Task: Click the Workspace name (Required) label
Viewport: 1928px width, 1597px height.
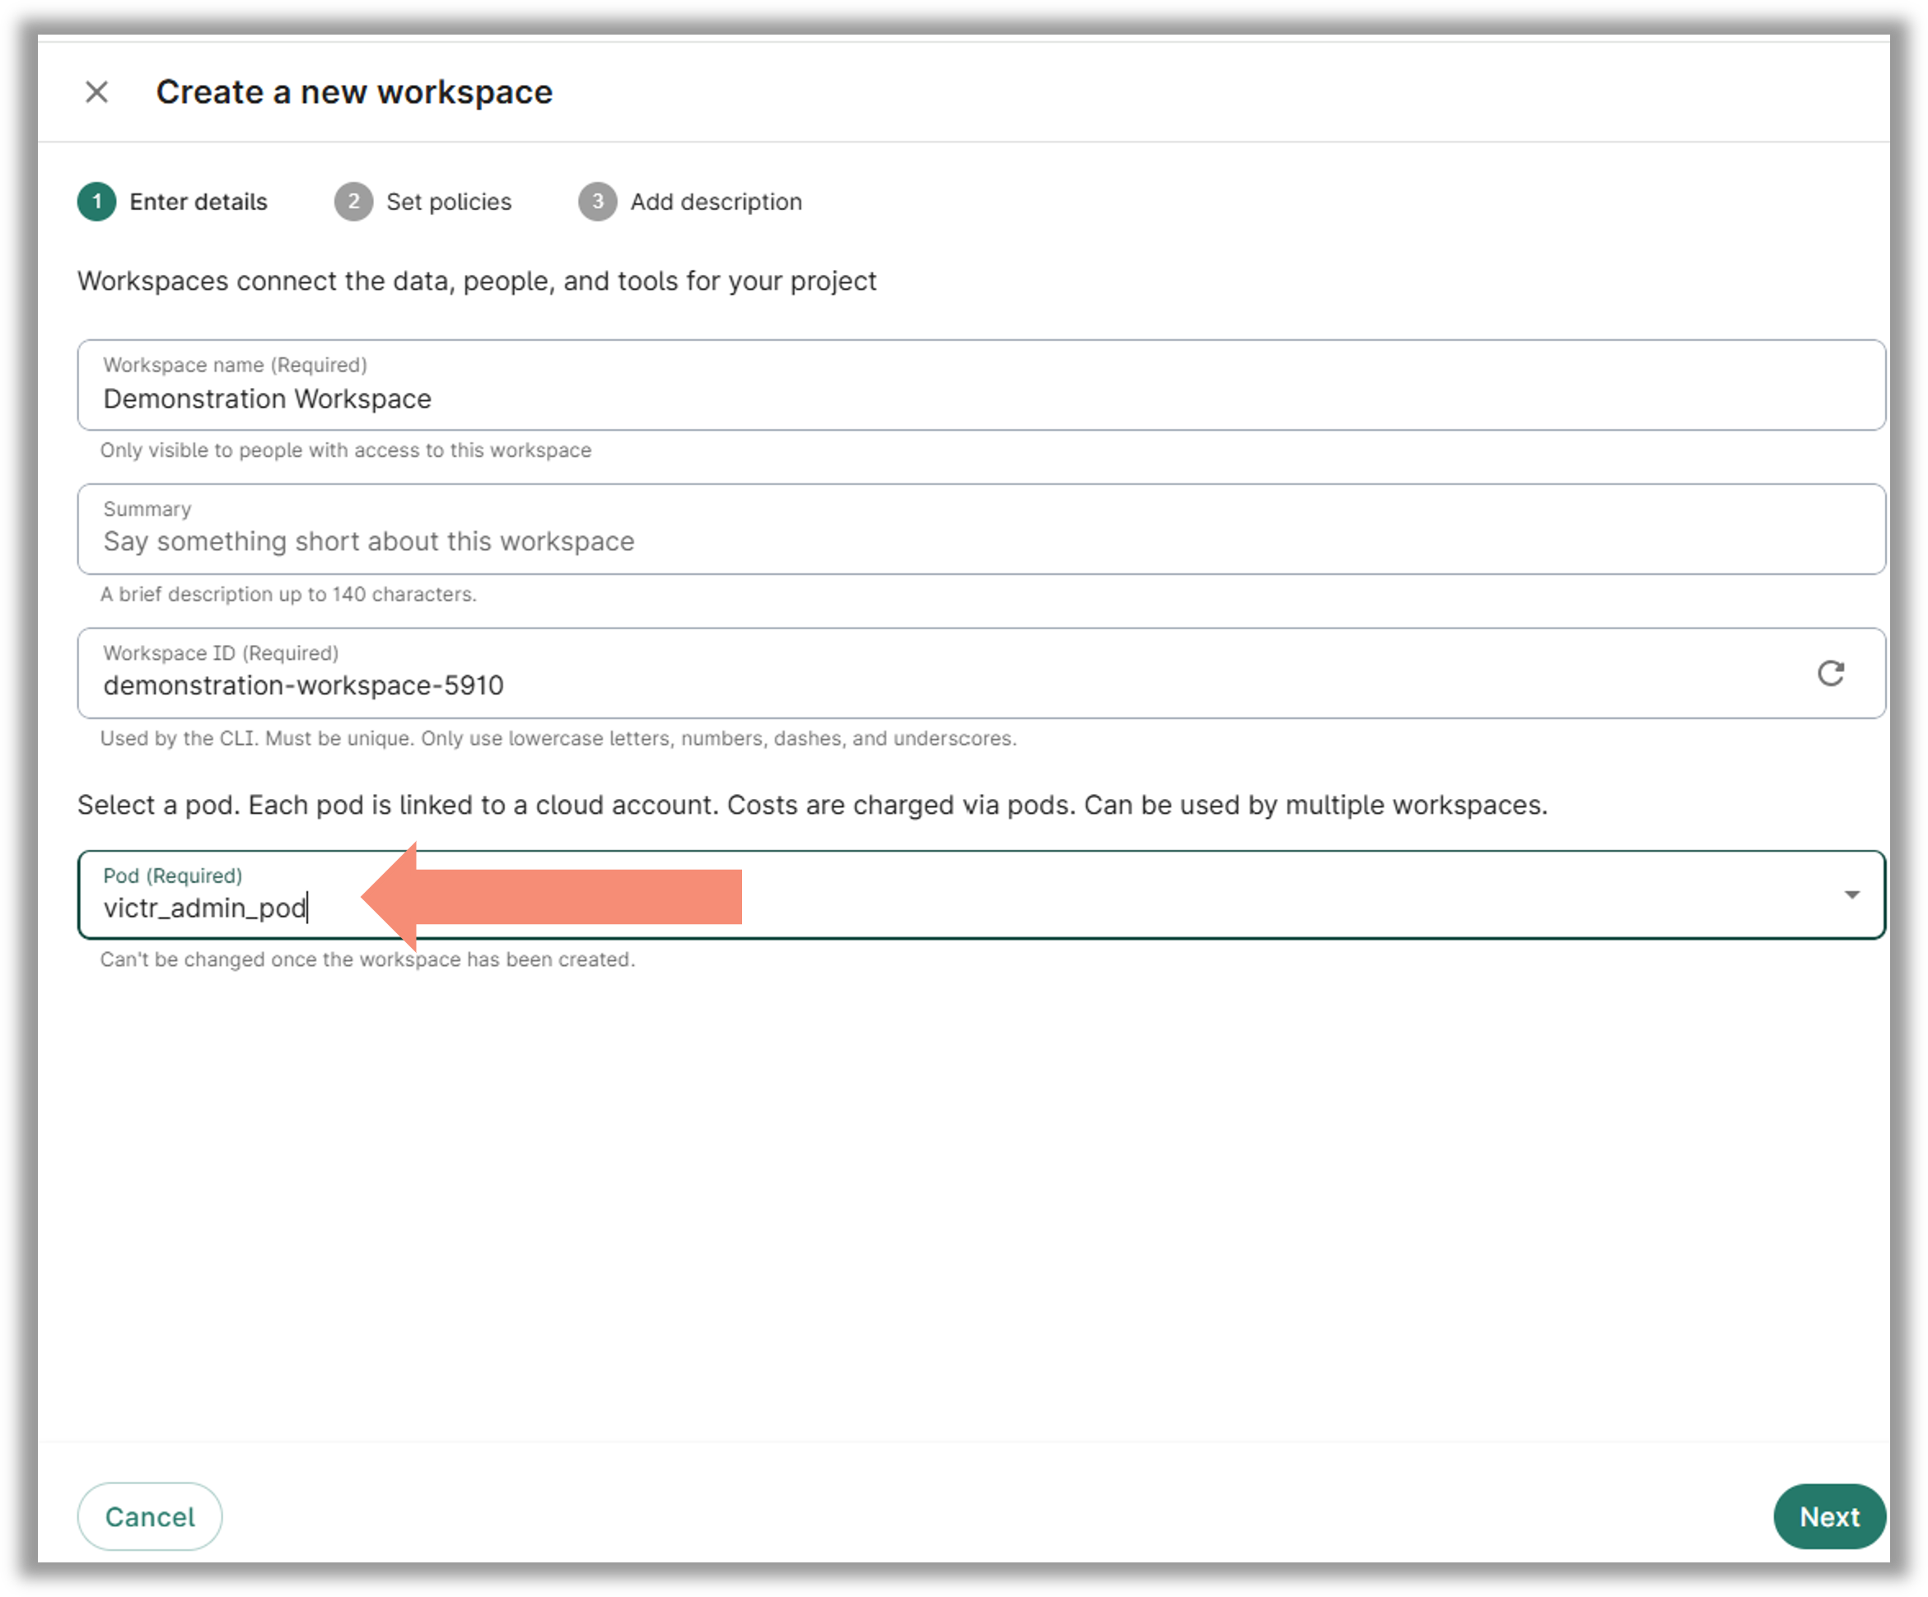Action: pyautogui.click(x=235, y=365)
